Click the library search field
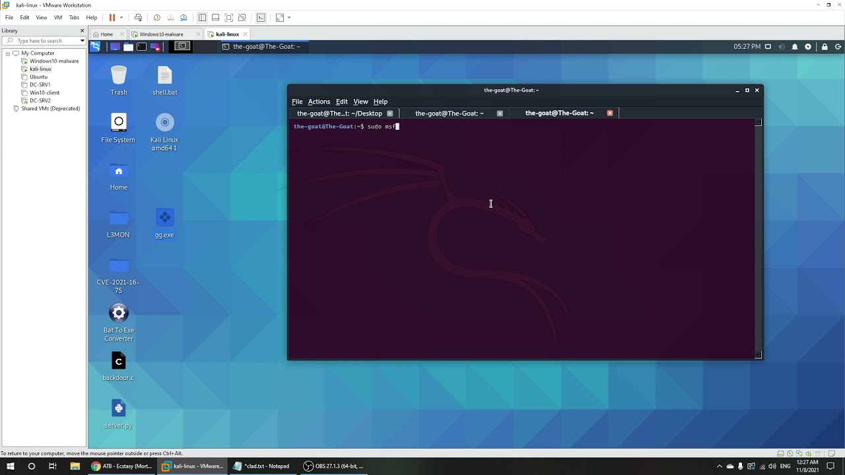The width and height of the screenshot is (845, 475). click(x=43, y=41)
